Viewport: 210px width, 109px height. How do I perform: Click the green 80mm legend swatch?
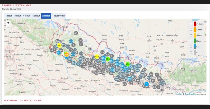click(195, 41)
